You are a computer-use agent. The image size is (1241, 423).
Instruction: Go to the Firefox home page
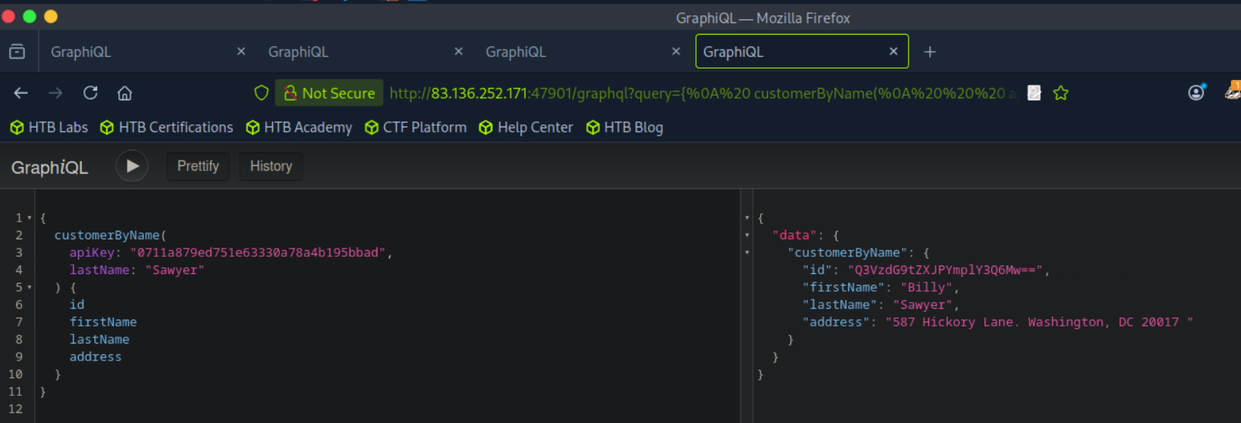(x=124, y=93)
